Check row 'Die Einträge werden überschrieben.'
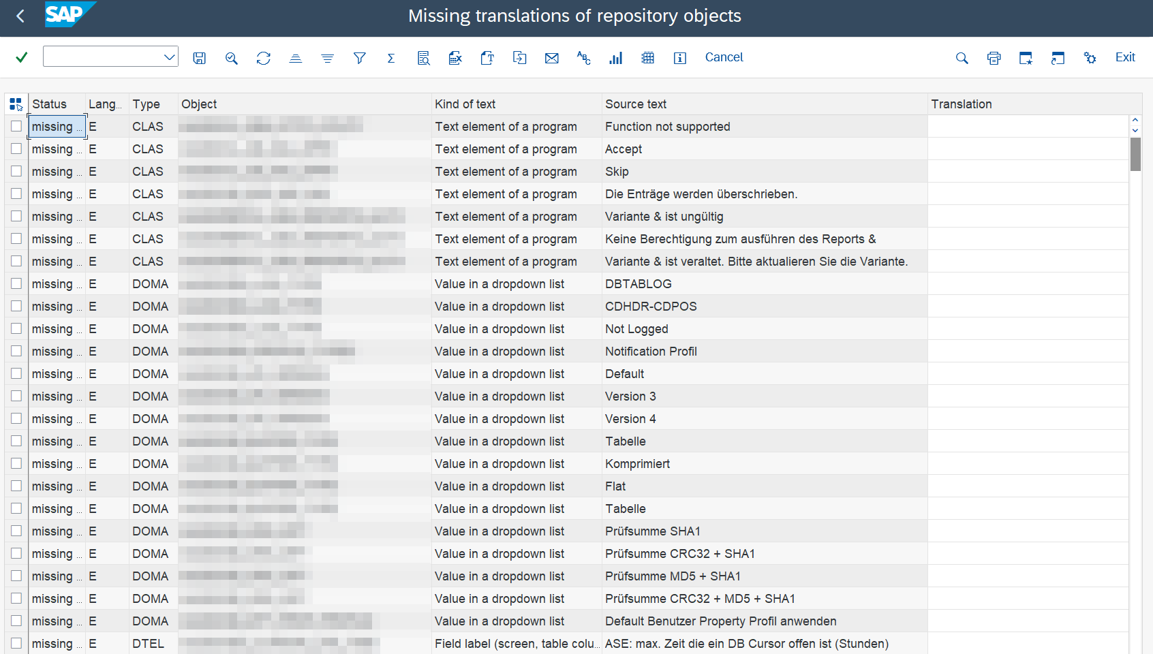The height and width of the screenshot is (654, 1153). tap(16, 193)
